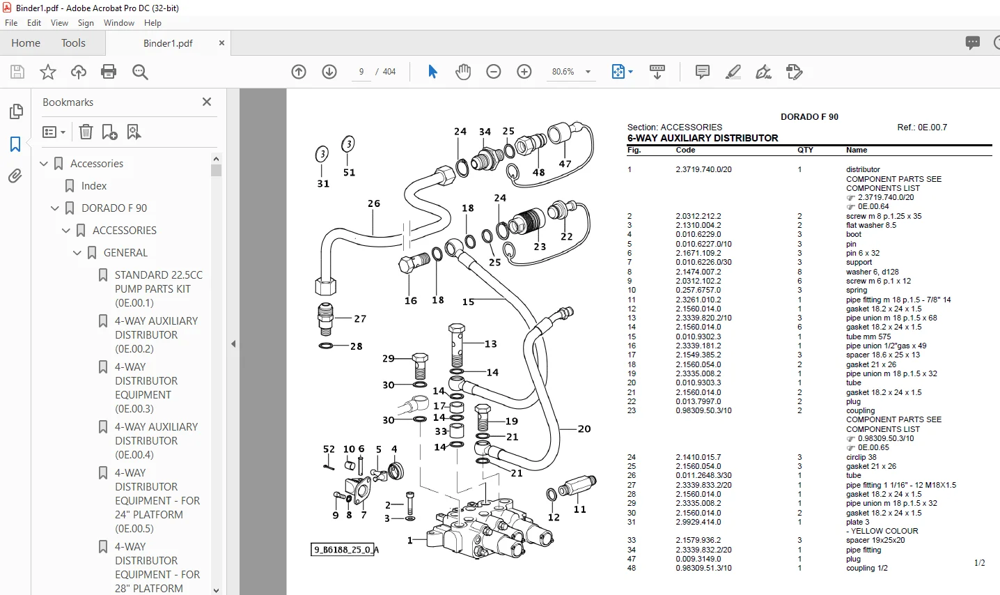Open 4-WAY AUXILIARY DISTRIBUTOR (0E.00.4) bookmark
This screenshot has height=595, width=1000.
pyautogui.click(x=157, y=441)
